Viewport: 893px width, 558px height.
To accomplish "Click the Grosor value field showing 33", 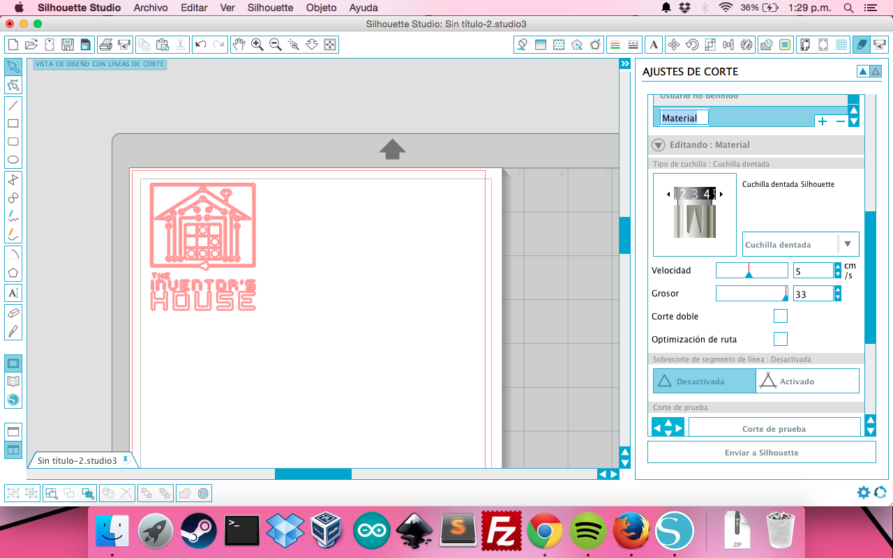I will point(813,294).
